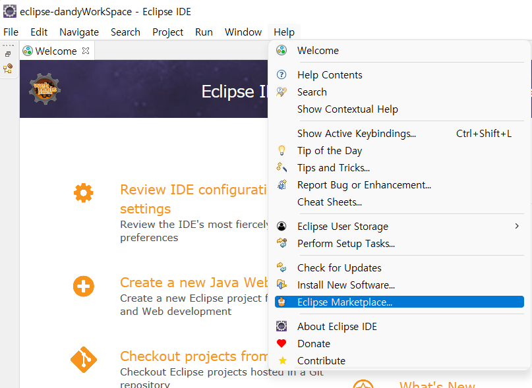Click the orange gear Review configuration icon
The height and width of the screenshot is (388, 532).
[x=84, y=193]
